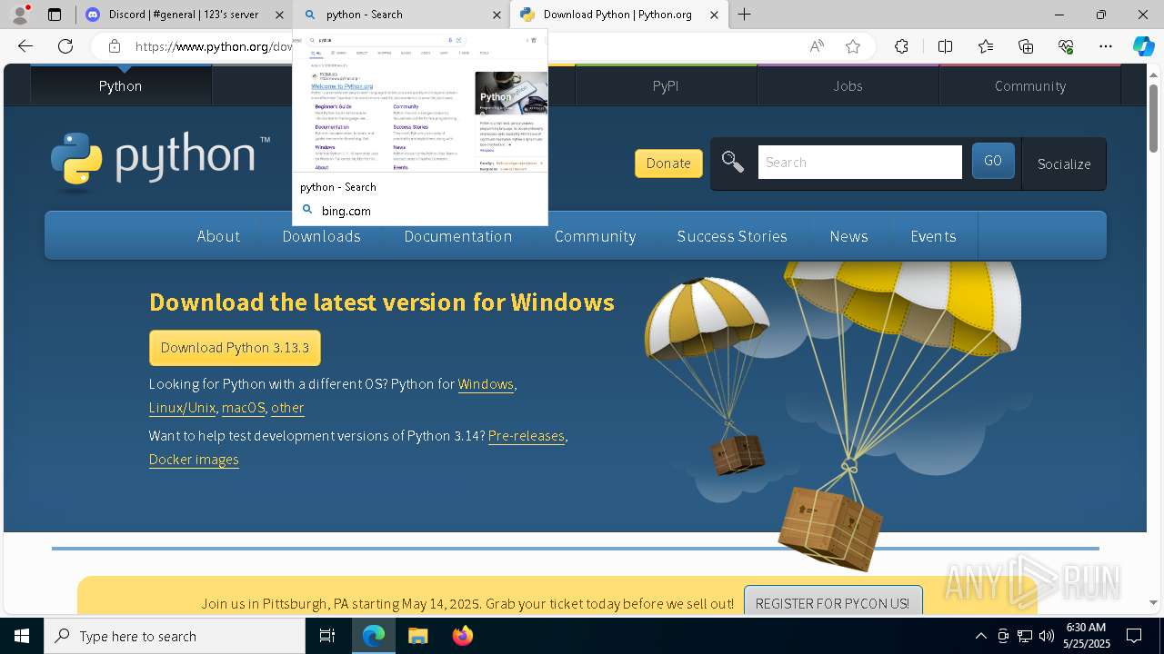Open File Explorer from the taskbar

(x=417, y=636)
